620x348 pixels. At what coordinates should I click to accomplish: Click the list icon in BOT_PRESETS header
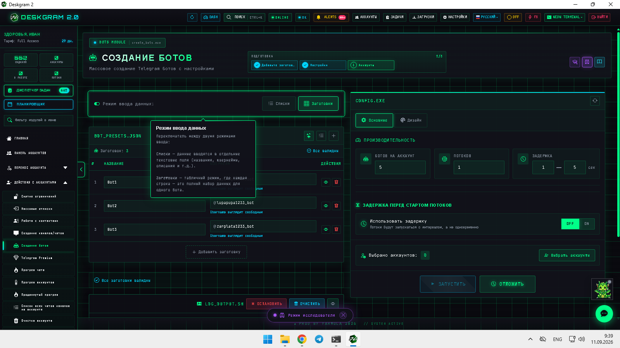point(321,136)
